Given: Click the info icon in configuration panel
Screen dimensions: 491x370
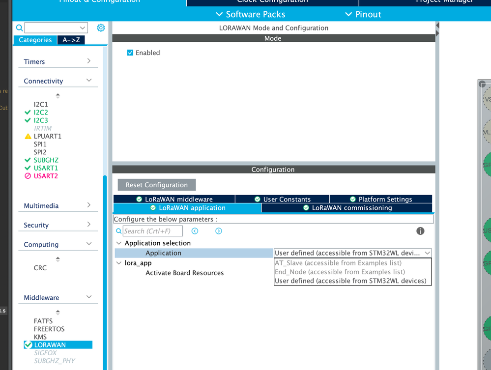Looking at the screenshot, I should pyautogui.click(x=420, y=231).
